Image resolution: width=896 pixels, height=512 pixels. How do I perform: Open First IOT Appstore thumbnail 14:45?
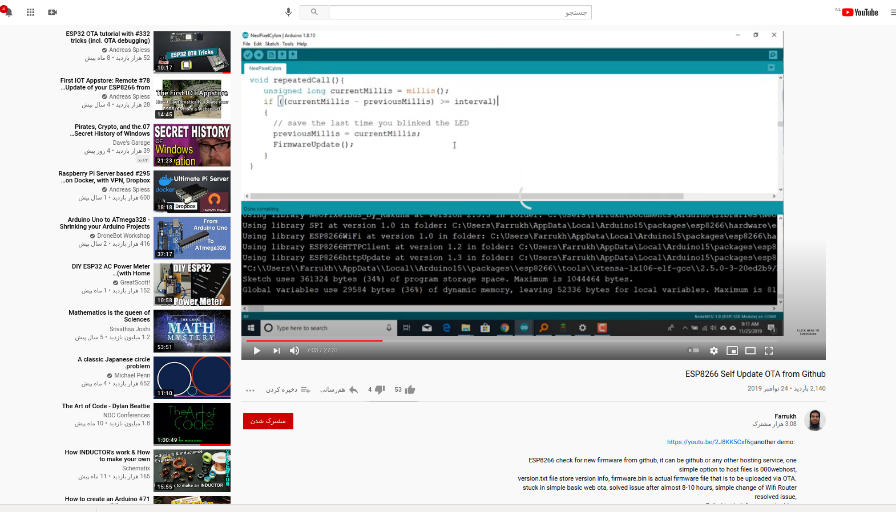(192, 98)
